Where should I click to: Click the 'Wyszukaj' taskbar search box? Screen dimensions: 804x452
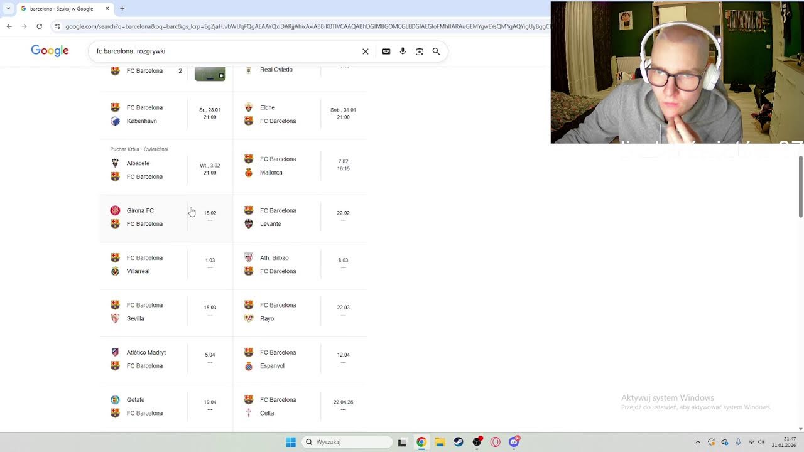(347, 442)
